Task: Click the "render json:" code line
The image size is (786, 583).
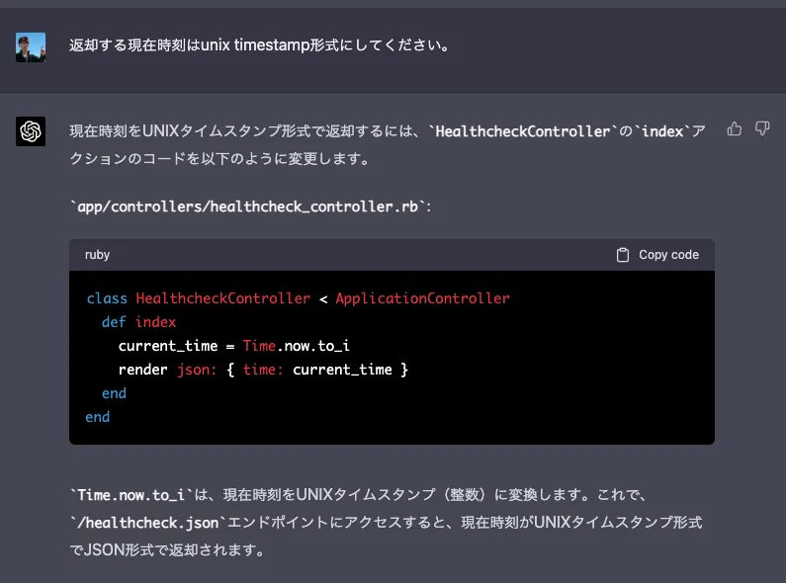Action: [262, 370]
